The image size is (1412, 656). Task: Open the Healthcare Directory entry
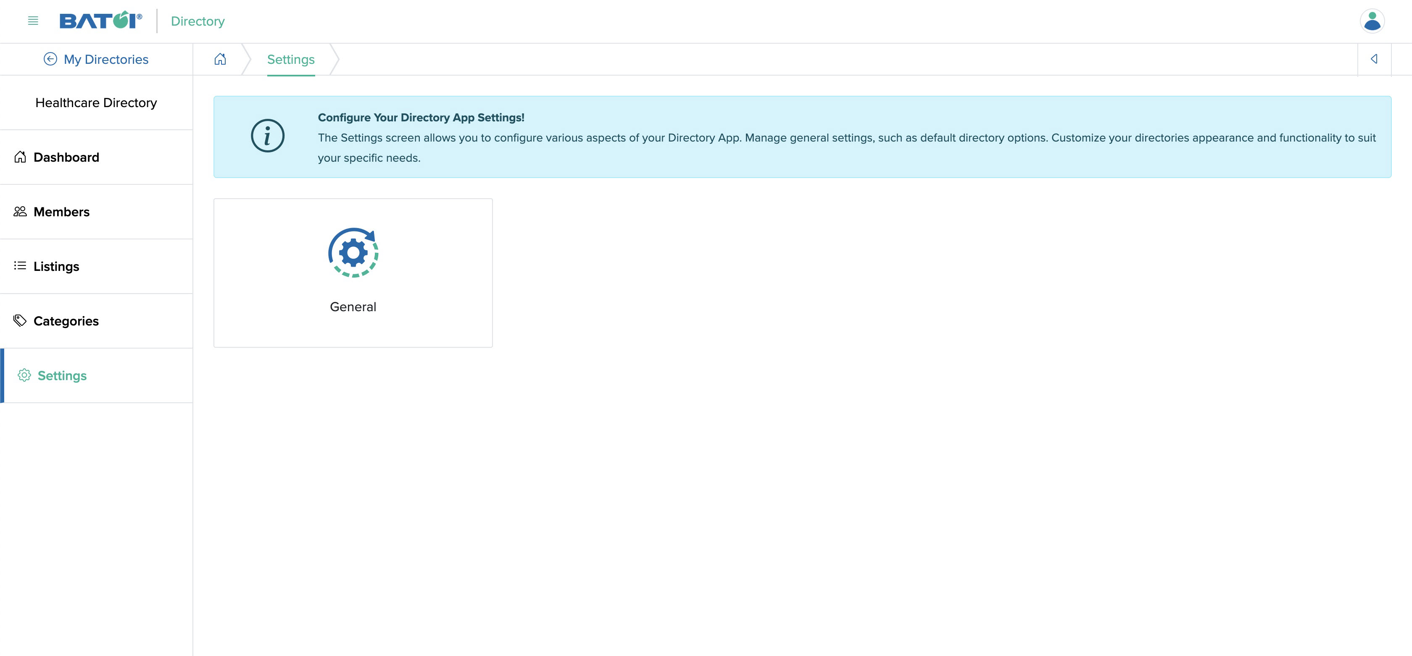97,102
